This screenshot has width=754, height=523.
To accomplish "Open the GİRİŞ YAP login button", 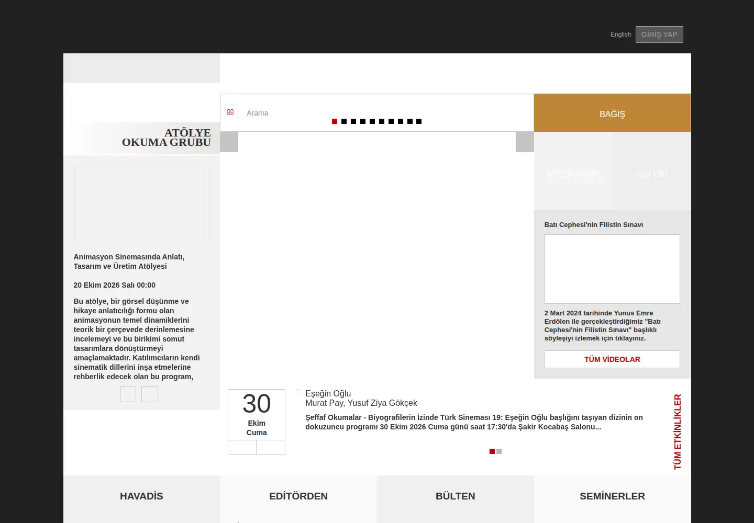I will 659,35.
